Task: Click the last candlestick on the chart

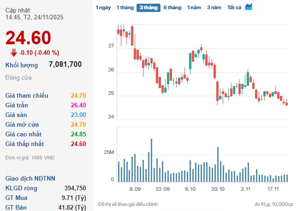Action: 287,103
